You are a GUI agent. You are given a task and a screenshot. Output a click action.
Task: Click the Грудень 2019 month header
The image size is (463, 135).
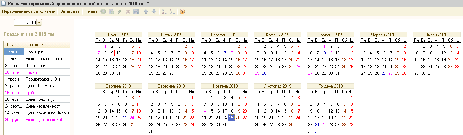(x=331, y=86)
